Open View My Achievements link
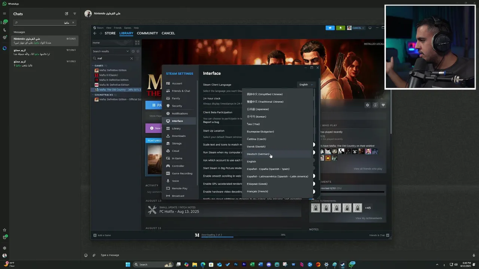Screen dimensions: 479x269 click(x=369, y=218)
